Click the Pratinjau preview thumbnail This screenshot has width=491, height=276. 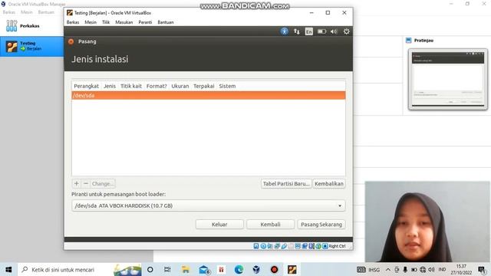point(448,80)
